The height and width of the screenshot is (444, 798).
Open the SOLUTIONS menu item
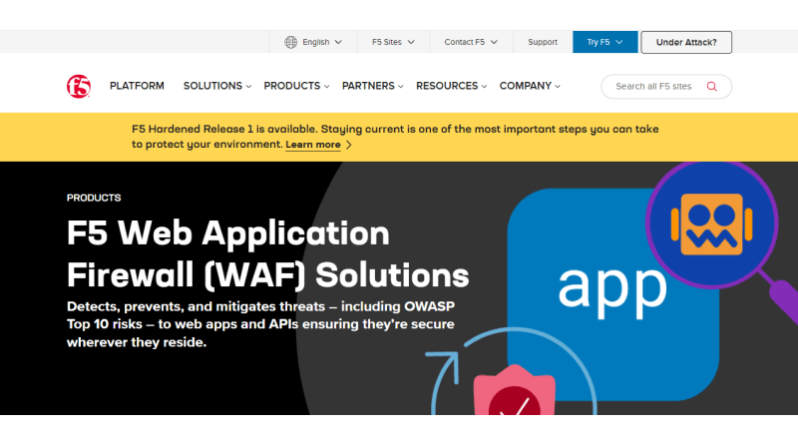click(212, 86)
